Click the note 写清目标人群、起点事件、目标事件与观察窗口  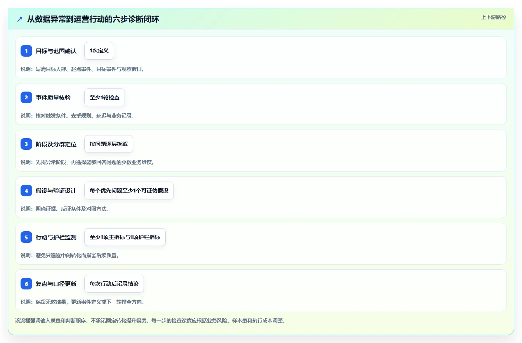tap(82, 69)
